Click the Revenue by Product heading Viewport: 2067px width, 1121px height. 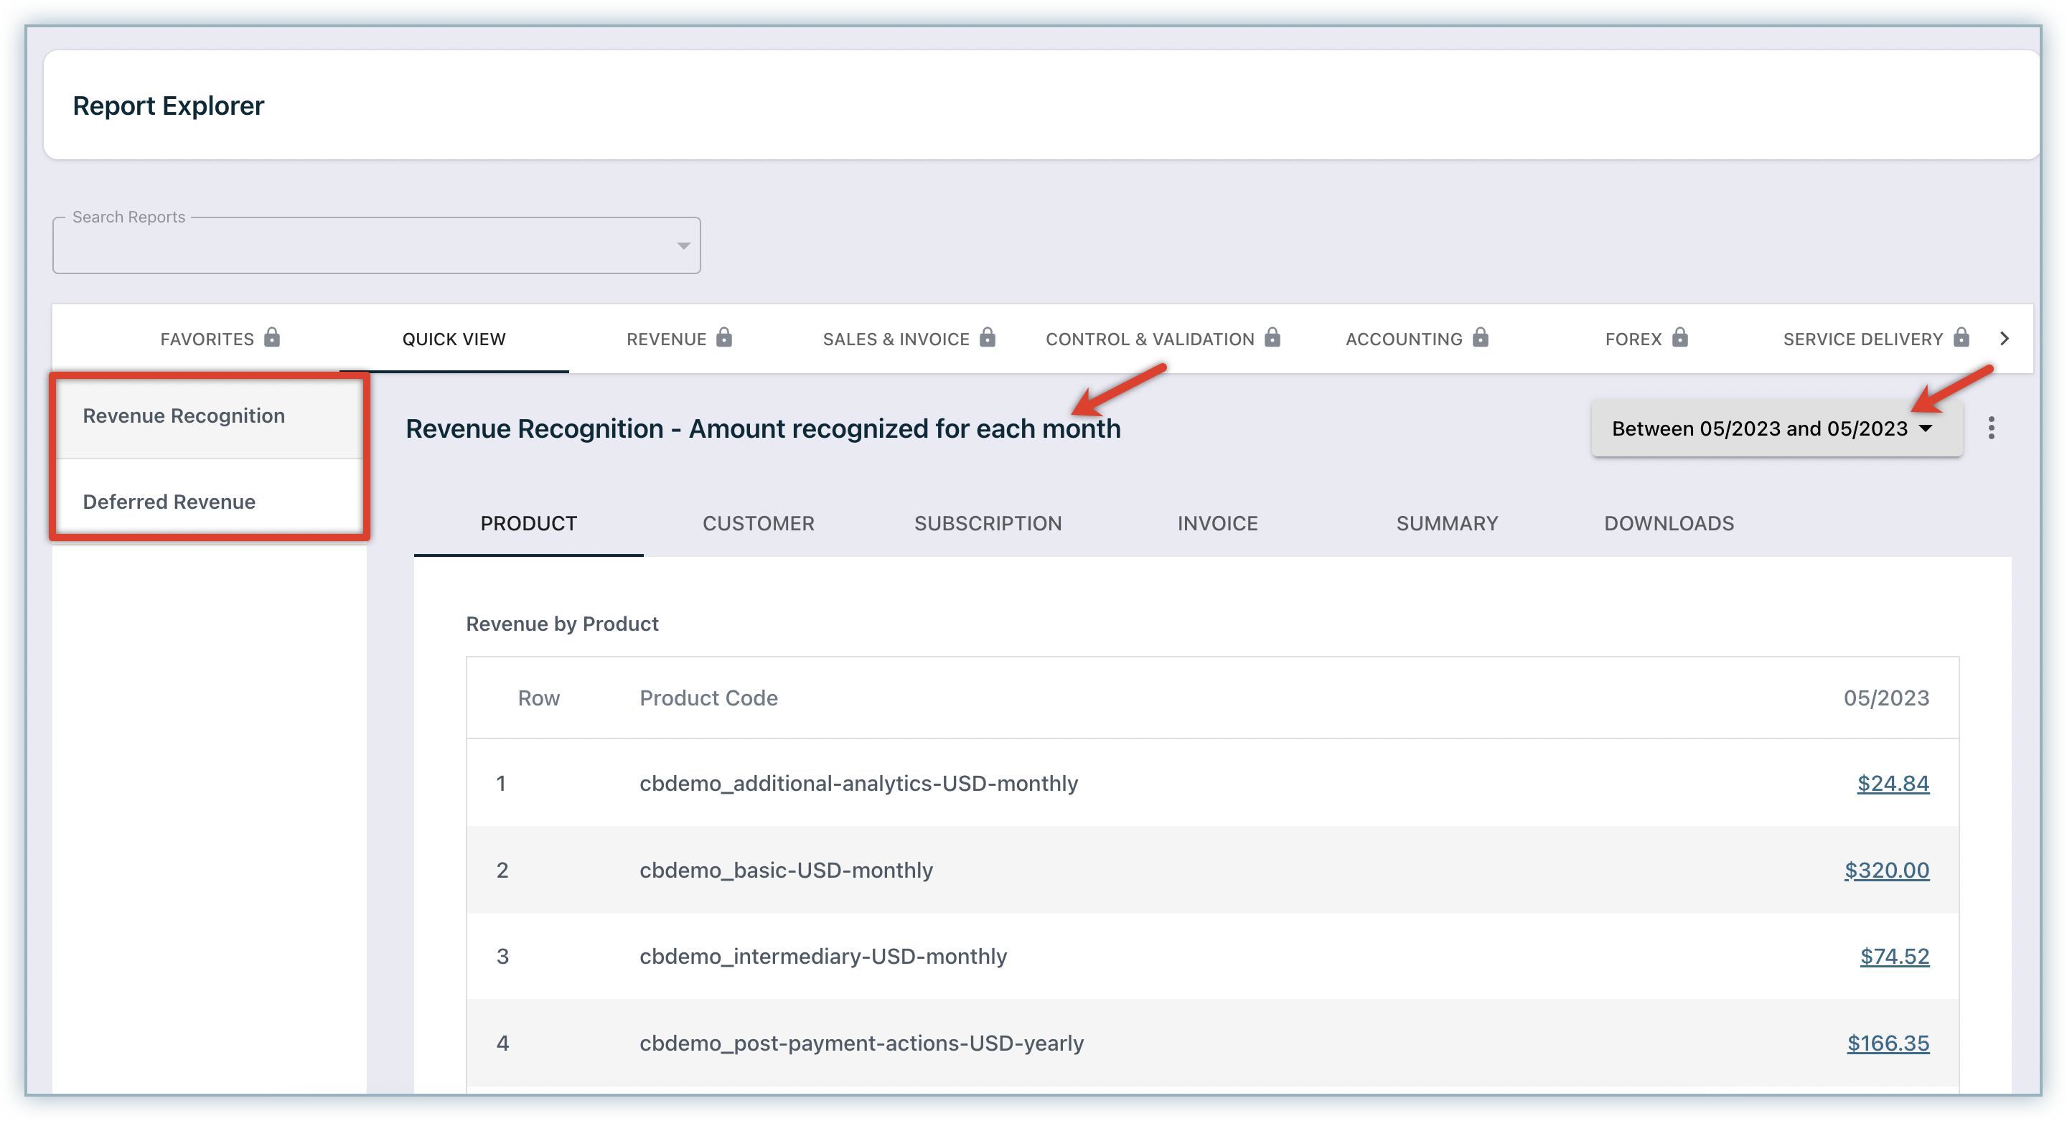tap(562, 624)
